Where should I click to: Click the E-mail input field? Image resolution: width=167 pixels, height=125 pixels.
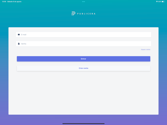[x=83, y=34]
